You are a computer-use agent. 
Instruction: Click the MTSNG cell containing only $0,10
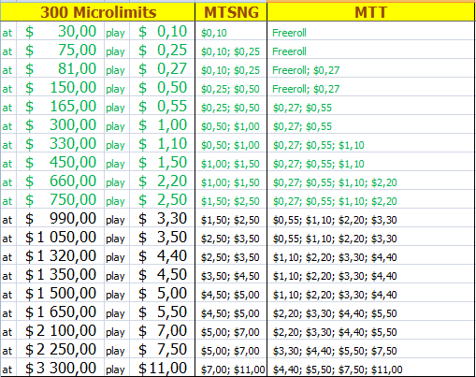231,31
